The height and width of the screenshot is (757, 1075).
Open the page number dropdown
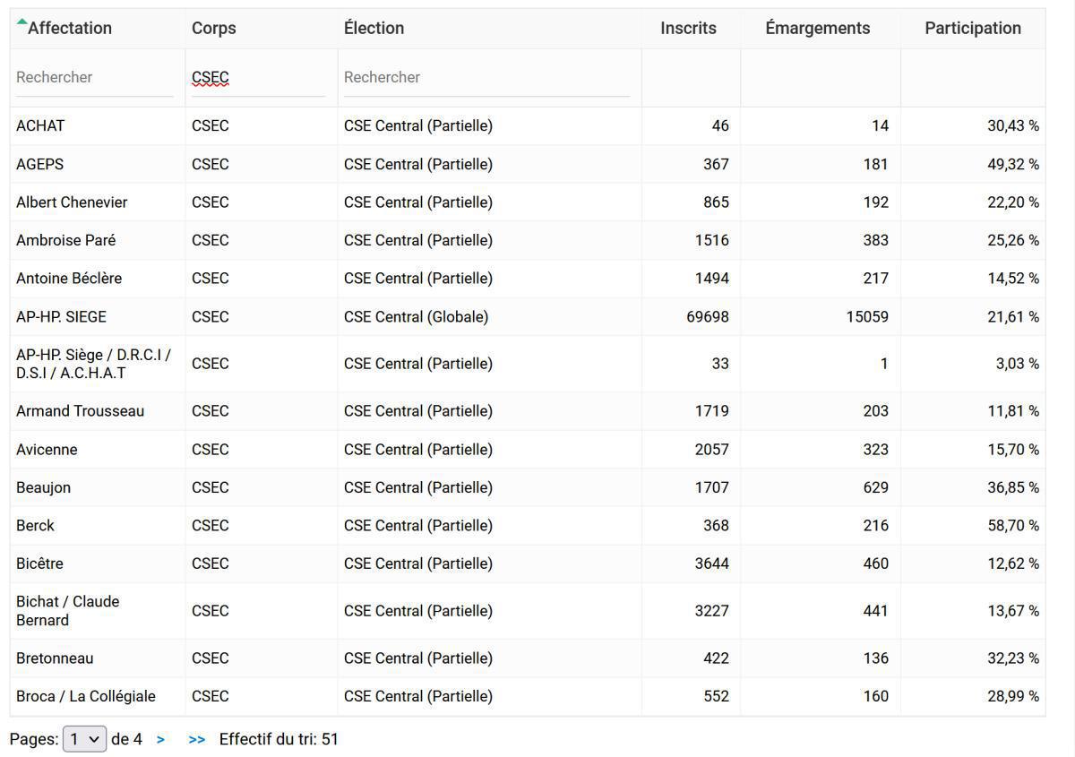(84, 740)
